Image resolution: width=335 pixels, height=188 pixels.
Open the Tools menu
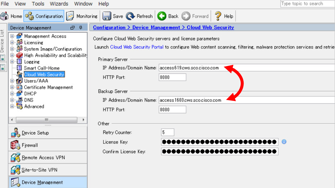tap(38, 4)
